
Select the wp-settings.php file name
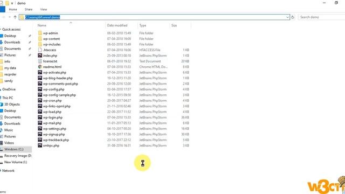pyautogui.click(x=54, y=129)
